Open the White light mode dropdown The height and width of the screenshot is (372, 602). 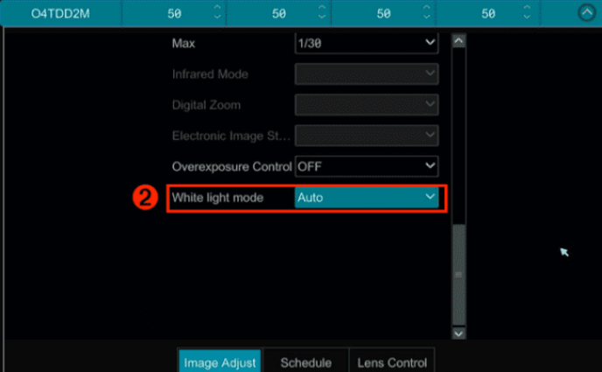pos(367,197)
